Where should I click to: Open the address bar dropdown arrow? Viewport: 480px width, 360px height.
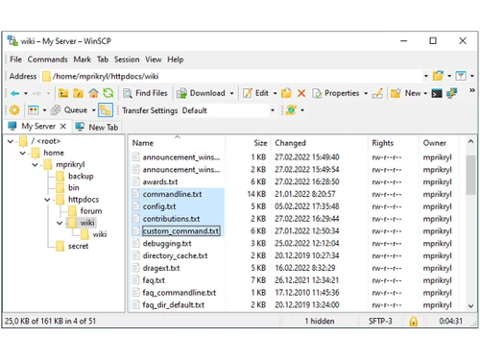point(426,76)
